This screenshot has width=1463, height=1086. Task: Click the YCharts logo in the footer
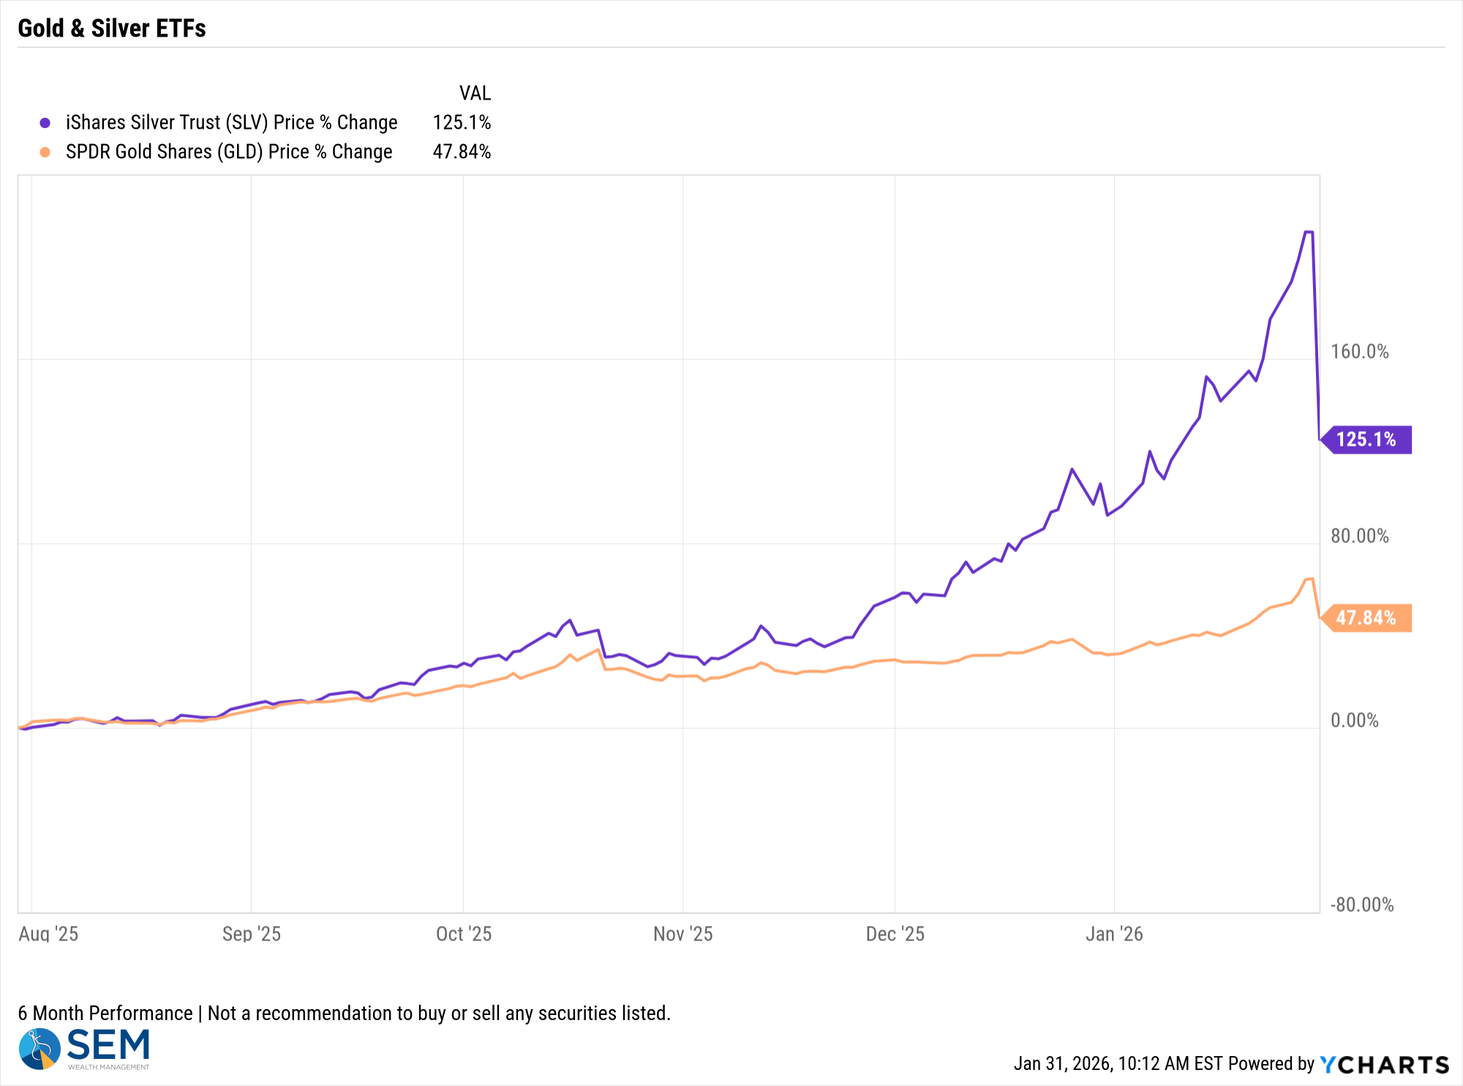click(x=1384, y=1064)
